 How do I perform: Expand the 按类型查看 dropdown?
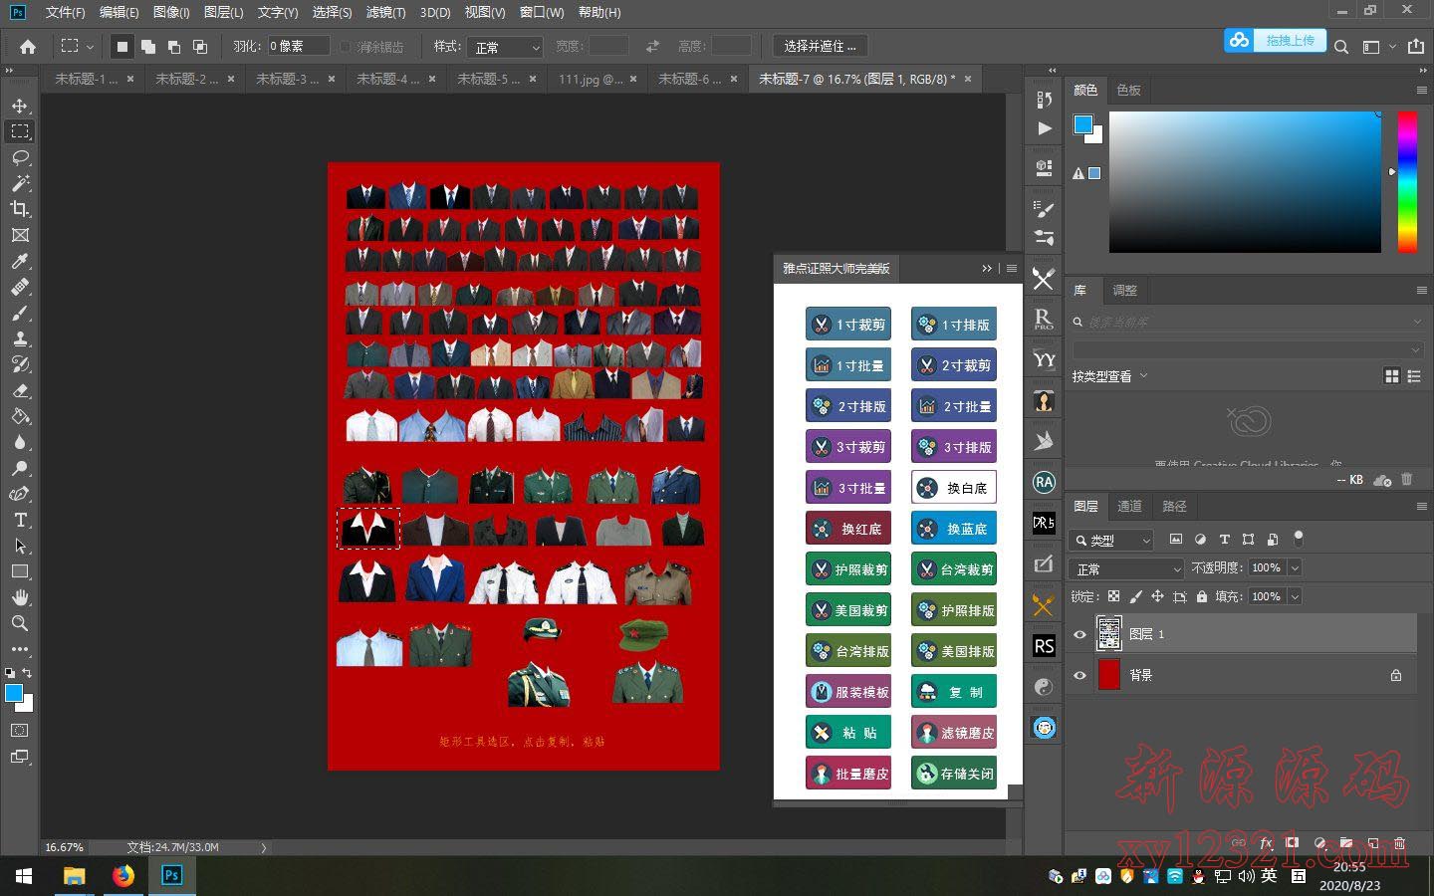point(1109,376)
